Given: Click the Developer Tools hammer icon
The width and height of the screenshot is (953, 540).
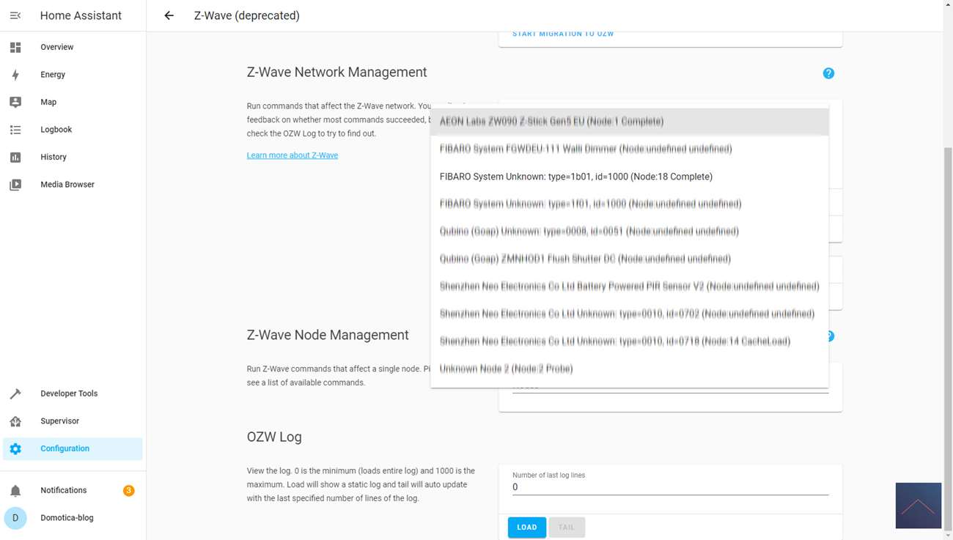Looking at the screenshot, I should [15, 394].
